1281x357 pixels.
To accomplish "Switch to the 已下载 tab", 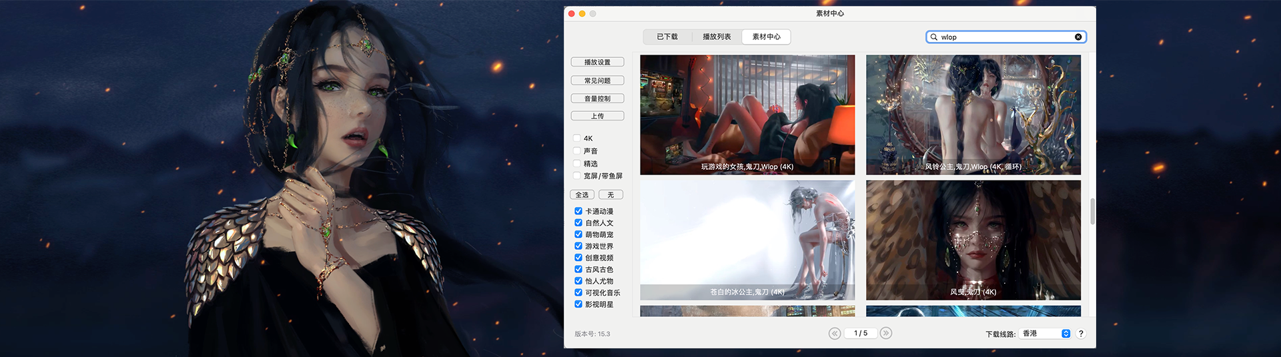I will tap(667, 37).
